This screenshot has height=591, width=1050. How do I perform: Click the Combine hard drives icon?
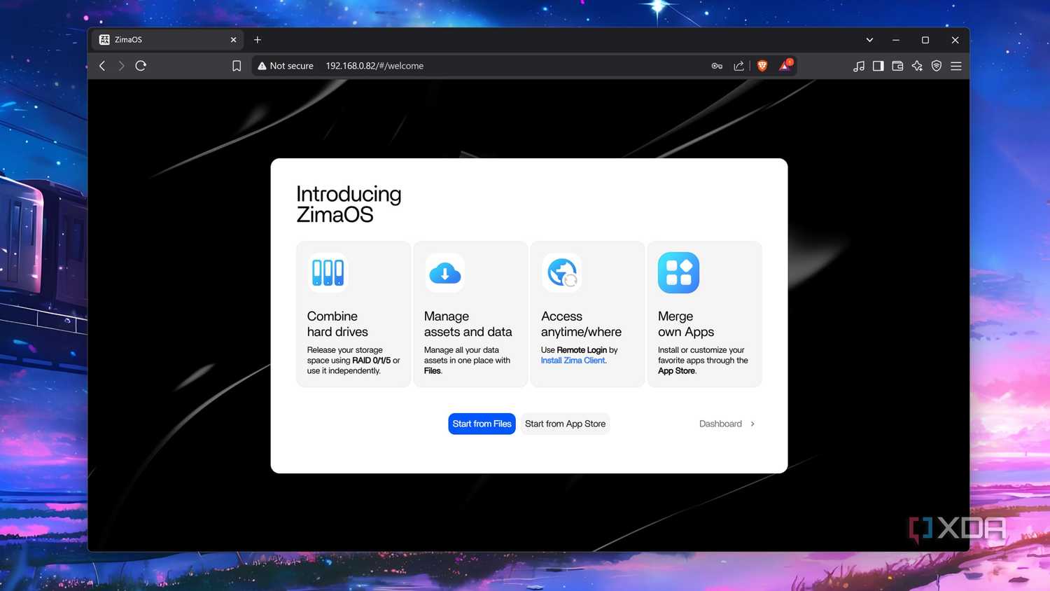click(x=328, y=272)
